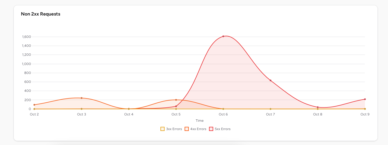
Task: Toggle the 4xx Errors legend color box
Action: coord(187,129)
